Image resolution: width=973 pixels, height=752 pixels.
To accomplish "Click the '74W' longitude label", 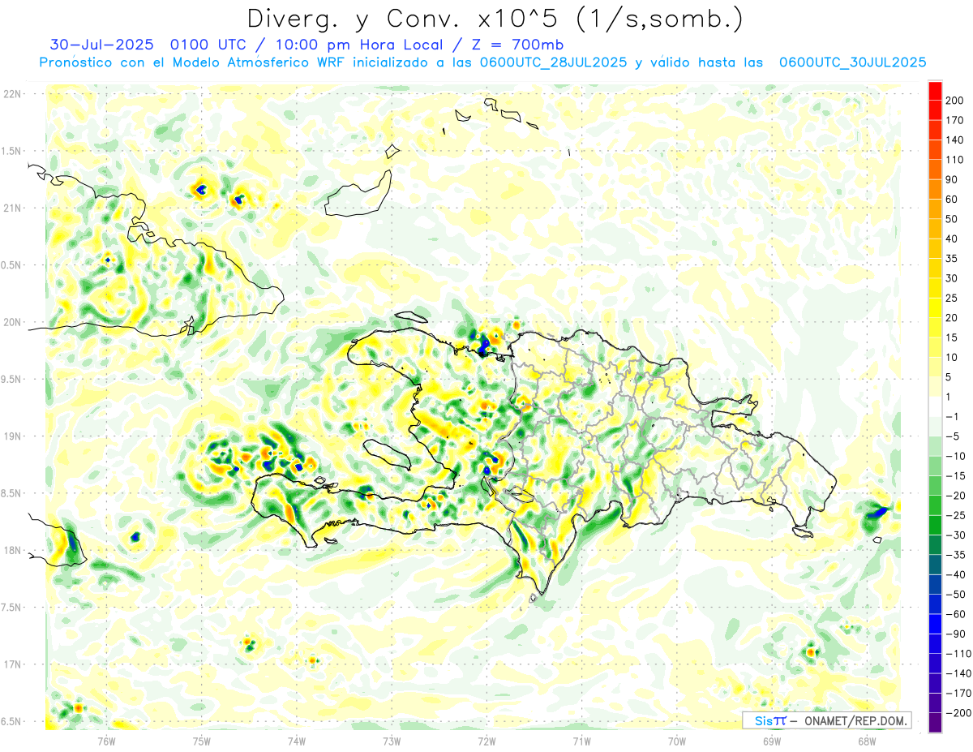I will (297, 740).
